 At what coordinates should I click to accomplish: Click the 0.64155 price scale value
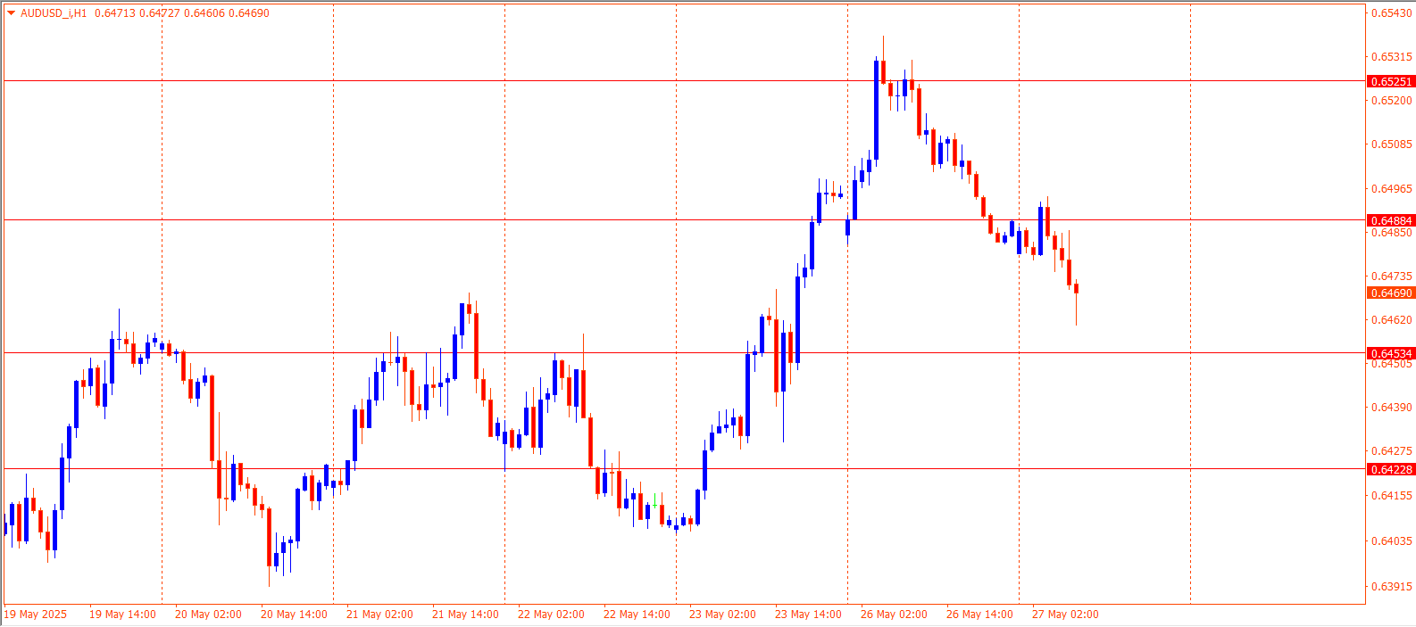[x=1392, y=496]
